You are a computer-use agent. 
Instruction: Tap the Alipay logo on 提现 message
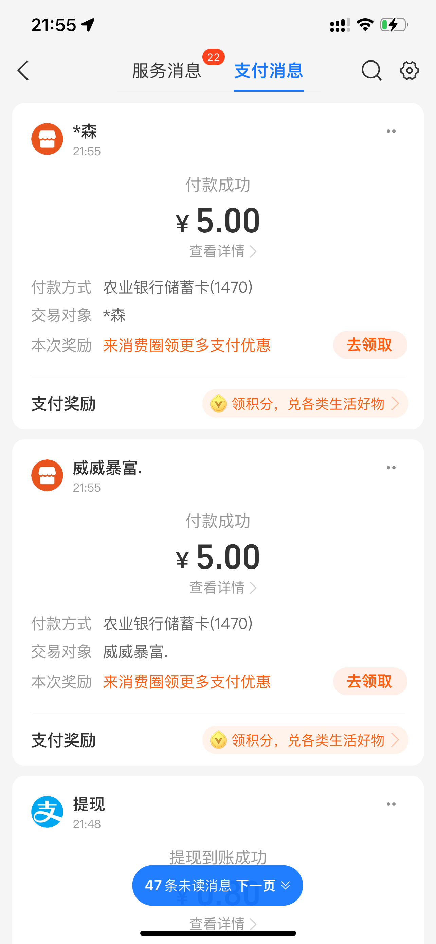(x=47, y=812)
